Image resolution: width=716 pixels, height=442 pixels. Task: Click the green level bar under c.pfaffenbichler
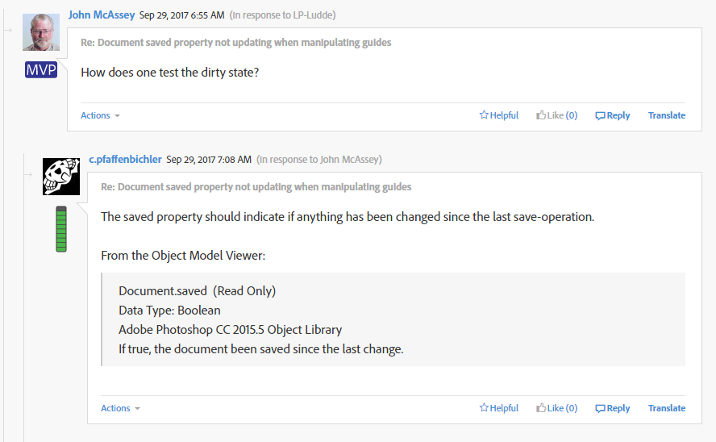61,229
